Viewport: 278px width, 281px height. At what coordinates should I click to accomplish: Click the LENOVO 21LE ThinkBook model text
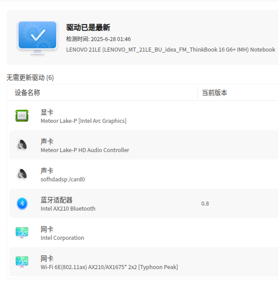171,50
